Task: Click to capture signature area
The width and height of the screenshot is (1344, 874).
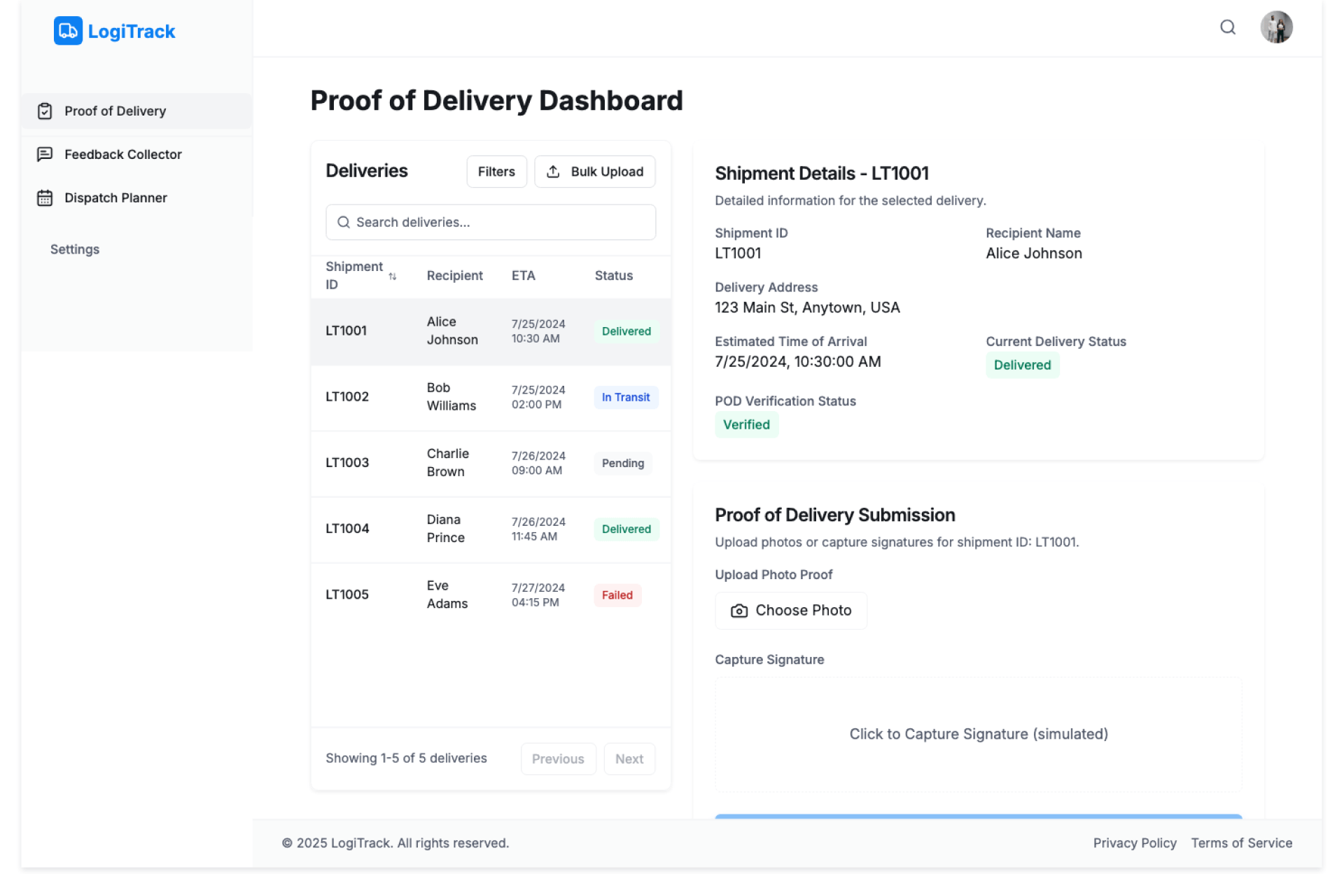Action: tap(978, 734)
